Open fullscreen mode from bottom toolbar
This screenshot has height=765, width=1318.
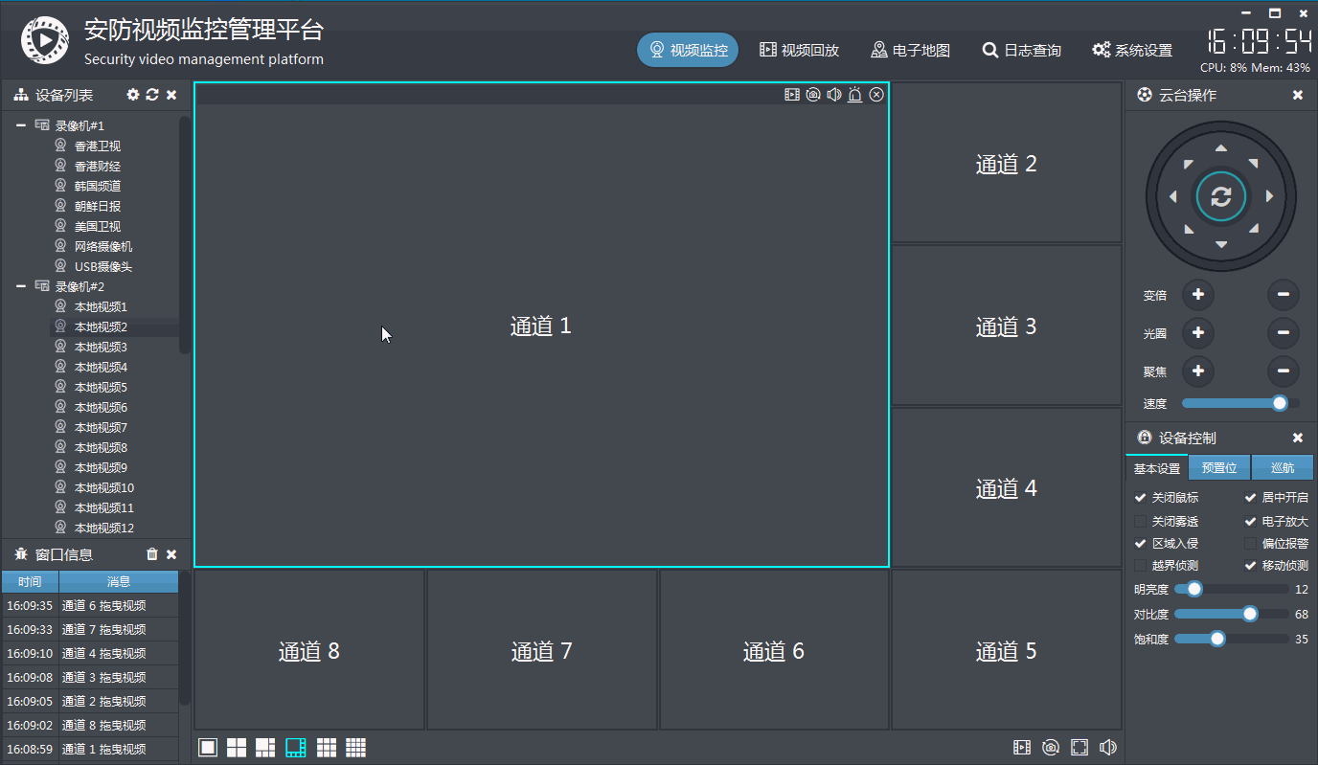coord(1079,747)
